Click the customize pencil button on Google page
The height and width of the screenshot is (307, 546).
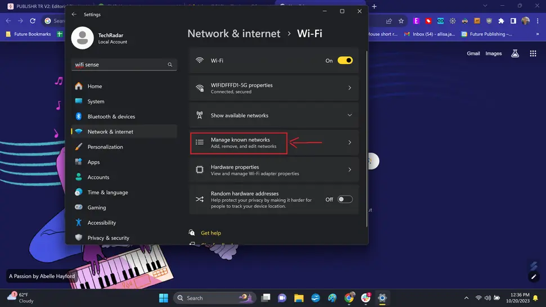pyautogui.click(x=534, y=277)
